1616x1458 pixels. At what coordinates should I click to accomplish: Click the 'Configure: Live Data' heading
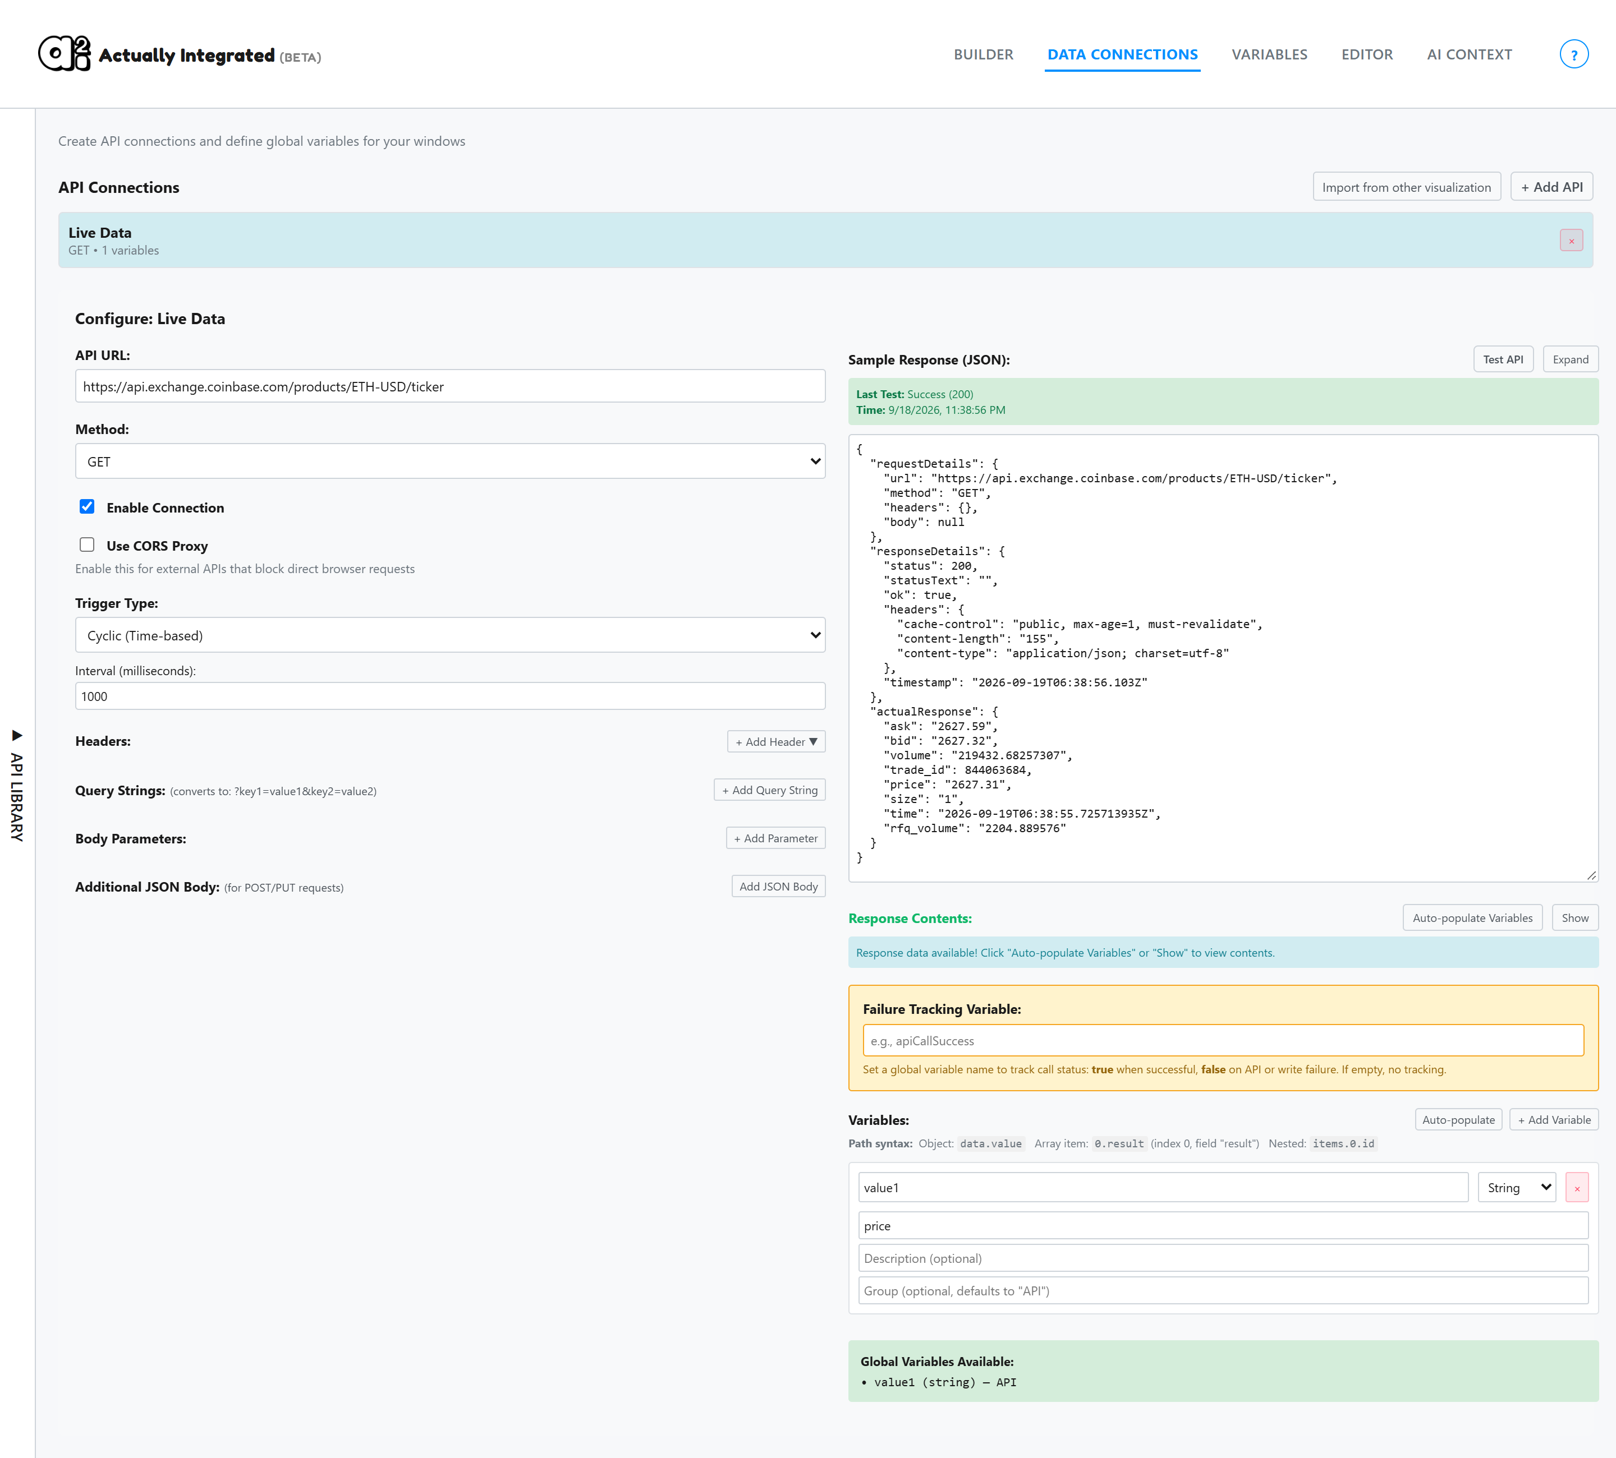pyautogui.click(x=150, y=319)
